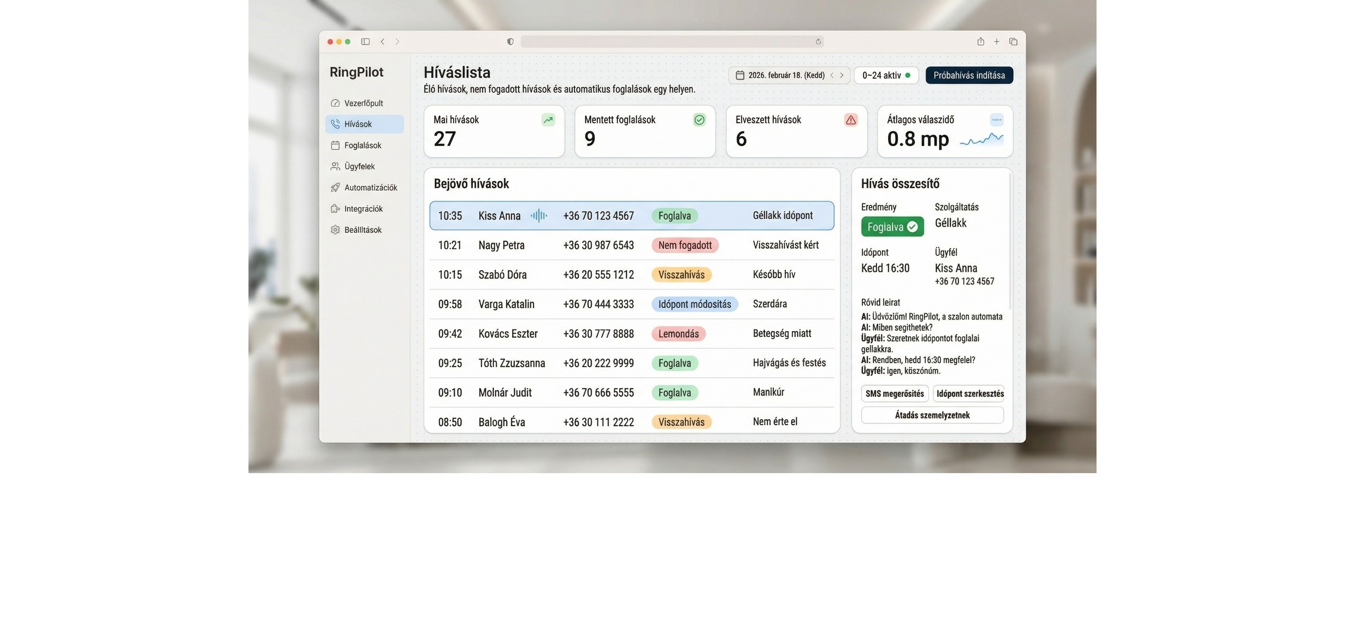
Task: Click the warning triangle icon in Elveszett hívások
Action: click(x=851, y=120)
